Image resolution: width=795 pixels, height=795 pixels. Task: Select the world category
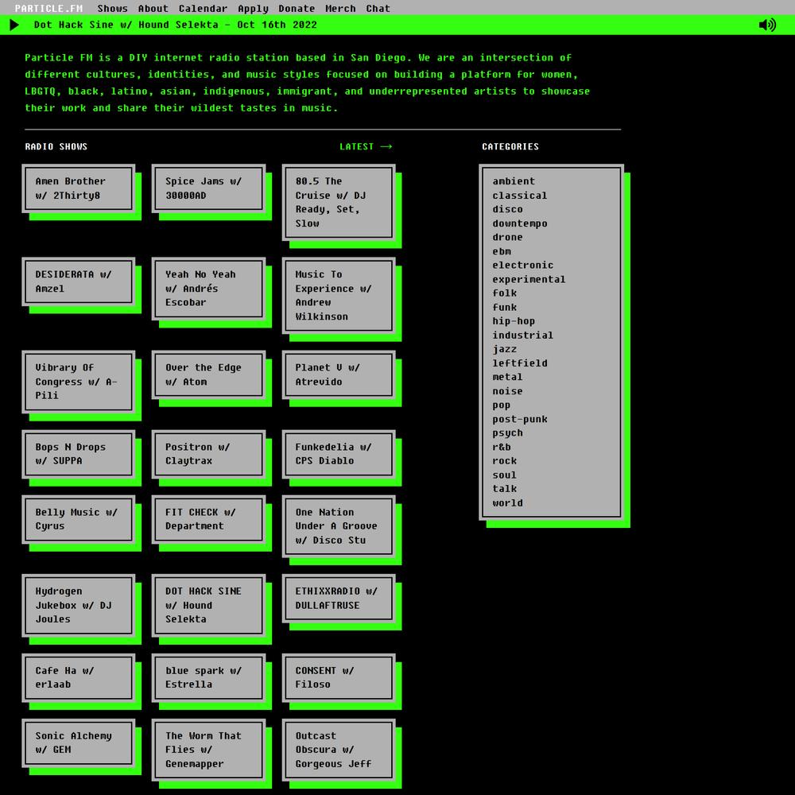507,502
